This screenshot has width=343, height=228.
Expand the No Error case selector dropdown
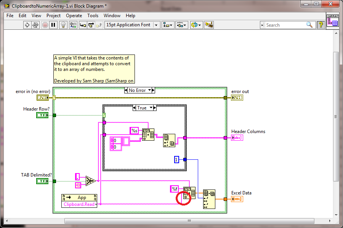coord(150,90)
